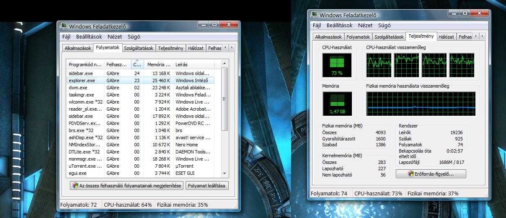
Task: Select sidebar.exe row with 17 892 K
Action: tap(140, 116)
